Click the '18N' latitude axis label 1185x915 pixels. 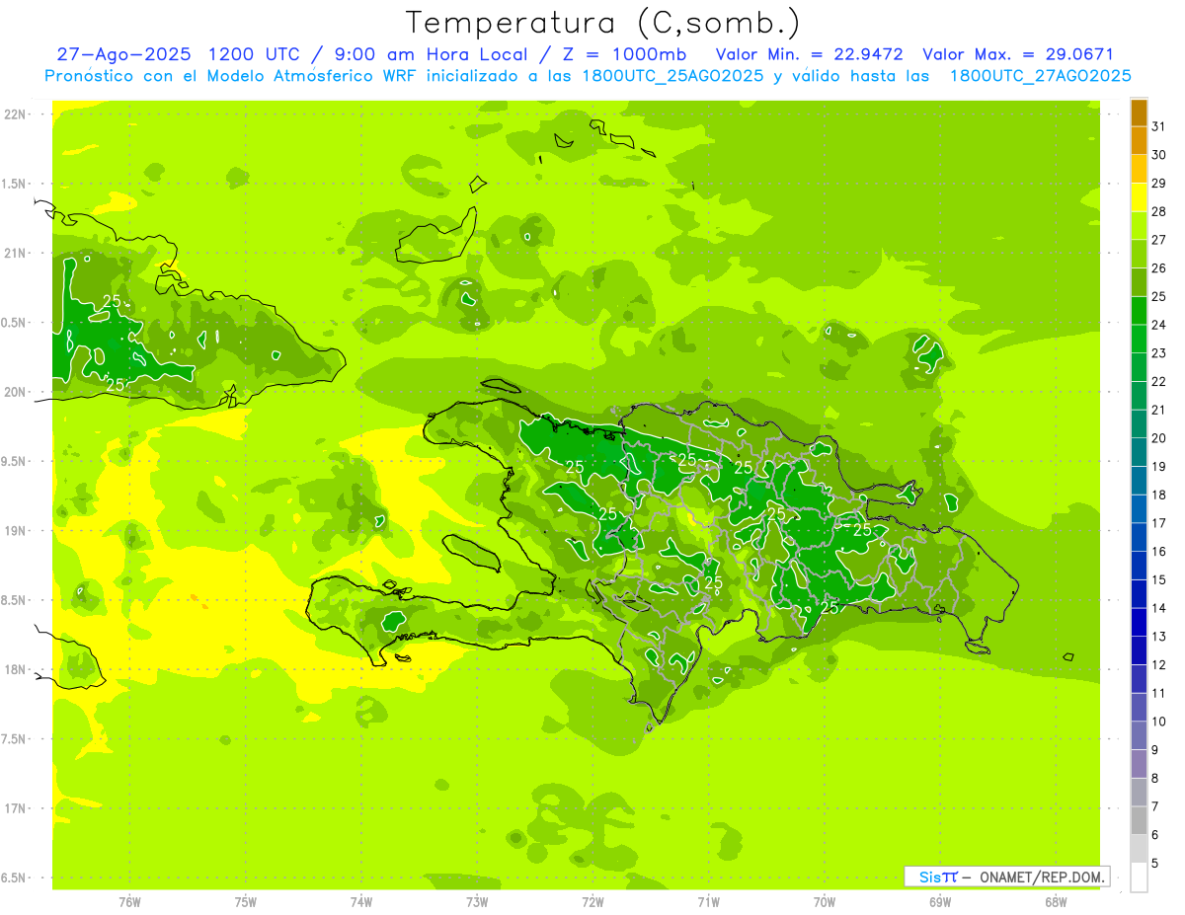coord(15,669)
